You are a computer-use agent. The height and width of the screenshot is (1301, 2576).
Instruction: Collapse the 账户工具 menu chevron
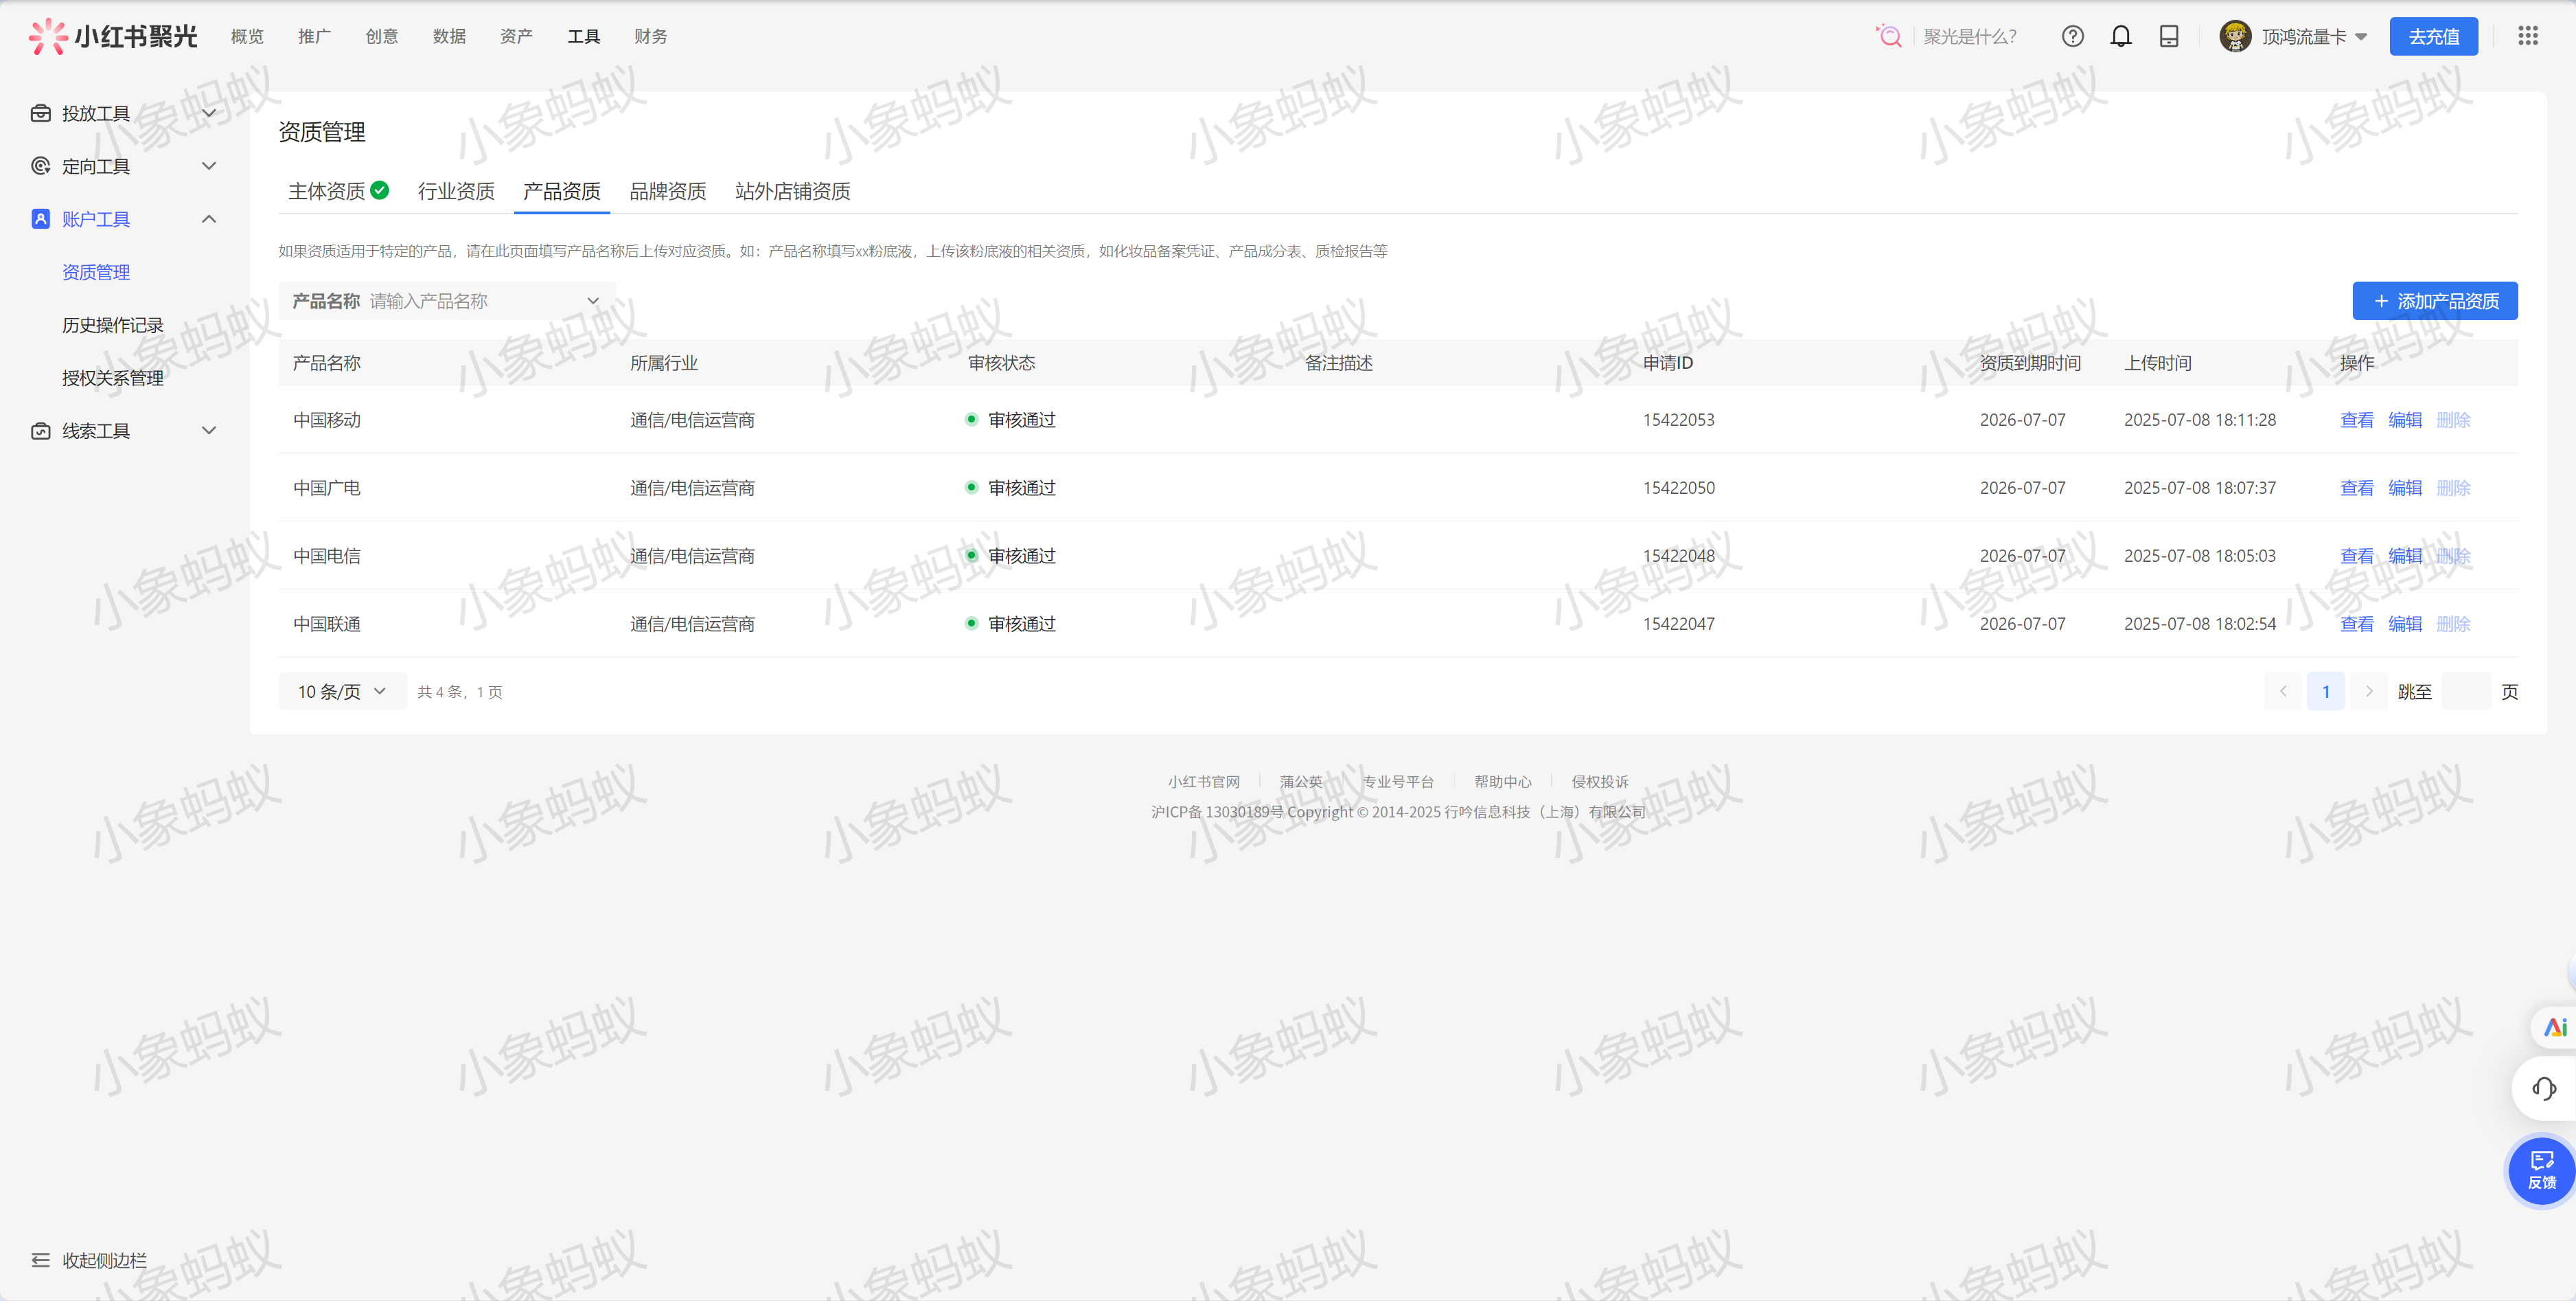pos(209,219)
